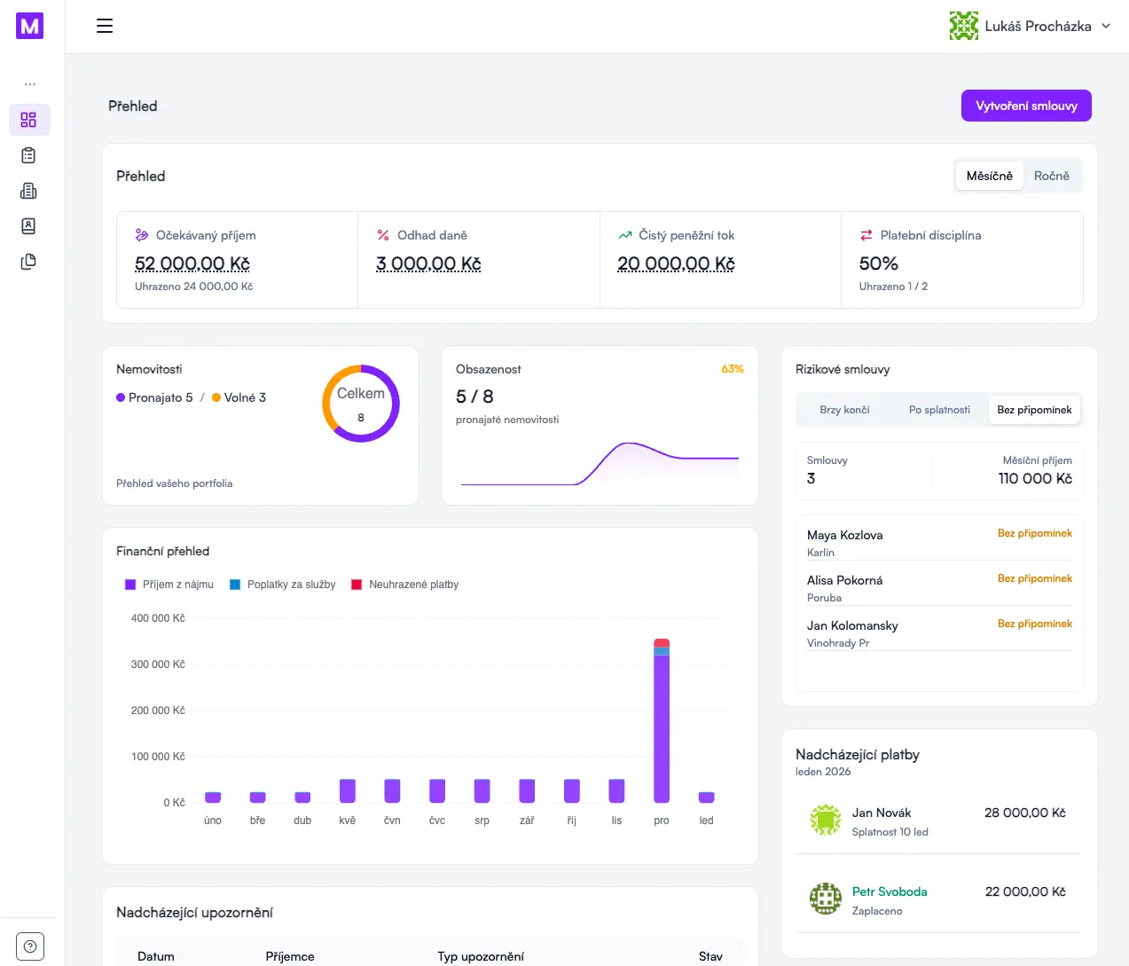Select the Bez připomínek tab
This screenshot has height=966, width=1129.
(1034, 410)
